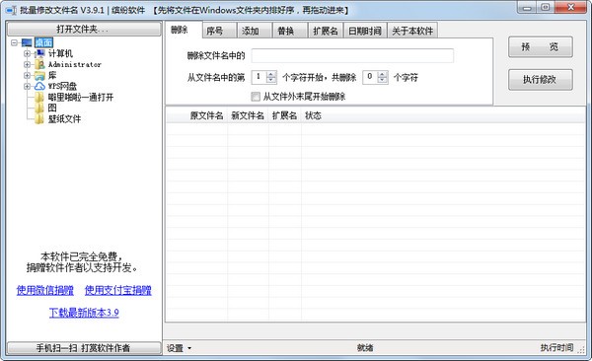Image resolution: width=592 pixels, height=361 pixels.
Task: Select 库 in the folder tree
Action: click(52, 76)
